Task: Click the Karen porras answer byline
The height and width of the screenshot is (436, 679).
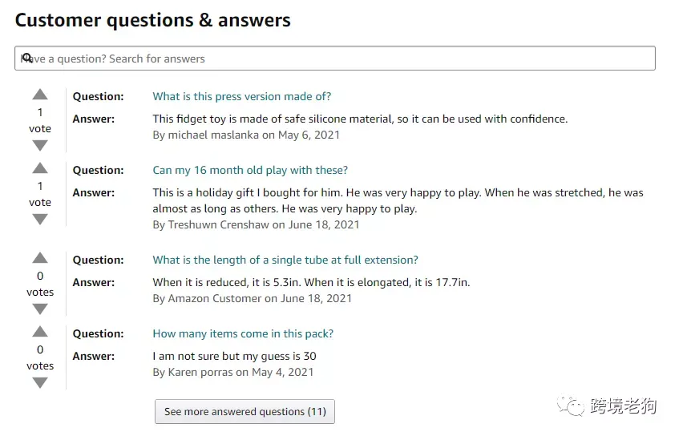Action: (233, 373)
